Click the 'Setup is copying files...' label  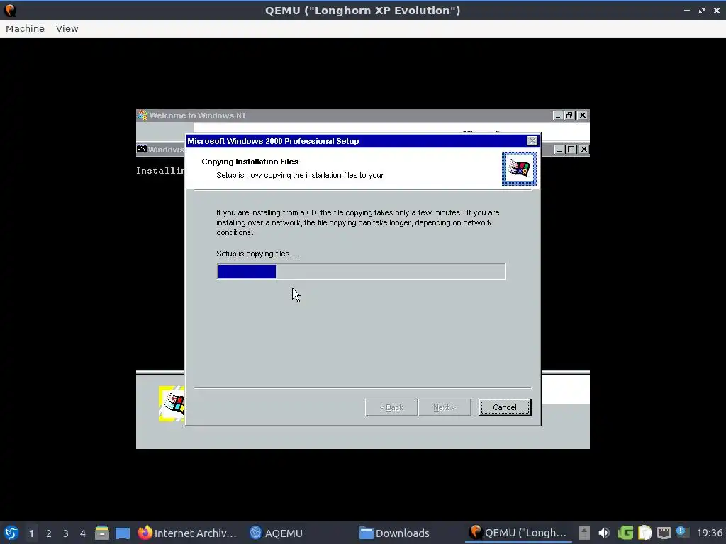click(256, 254)
